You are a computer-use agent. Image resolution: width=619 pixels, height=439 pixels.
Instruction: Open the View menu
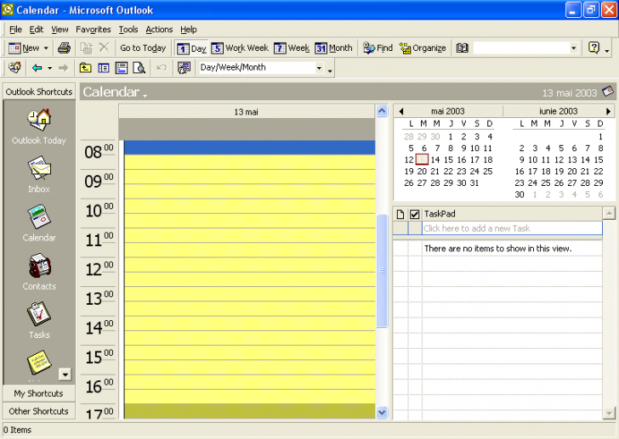pos(60,30)
